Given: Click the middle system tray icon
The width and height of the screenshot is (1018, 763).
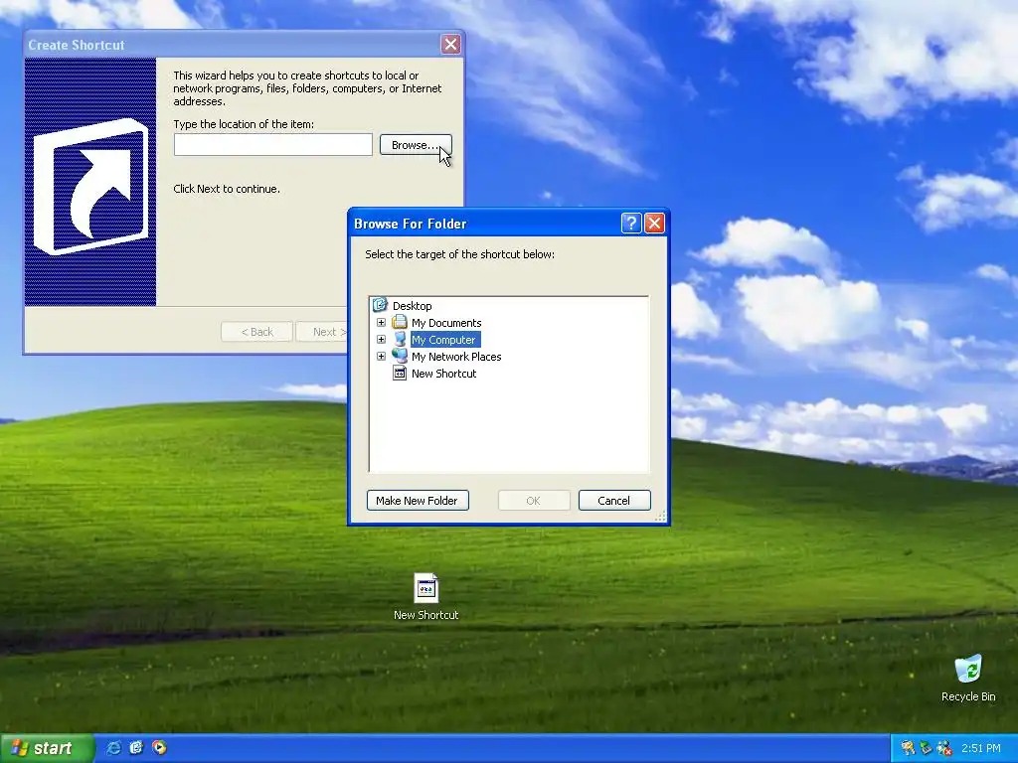Looking at the screenshot, I should [926, 748].
